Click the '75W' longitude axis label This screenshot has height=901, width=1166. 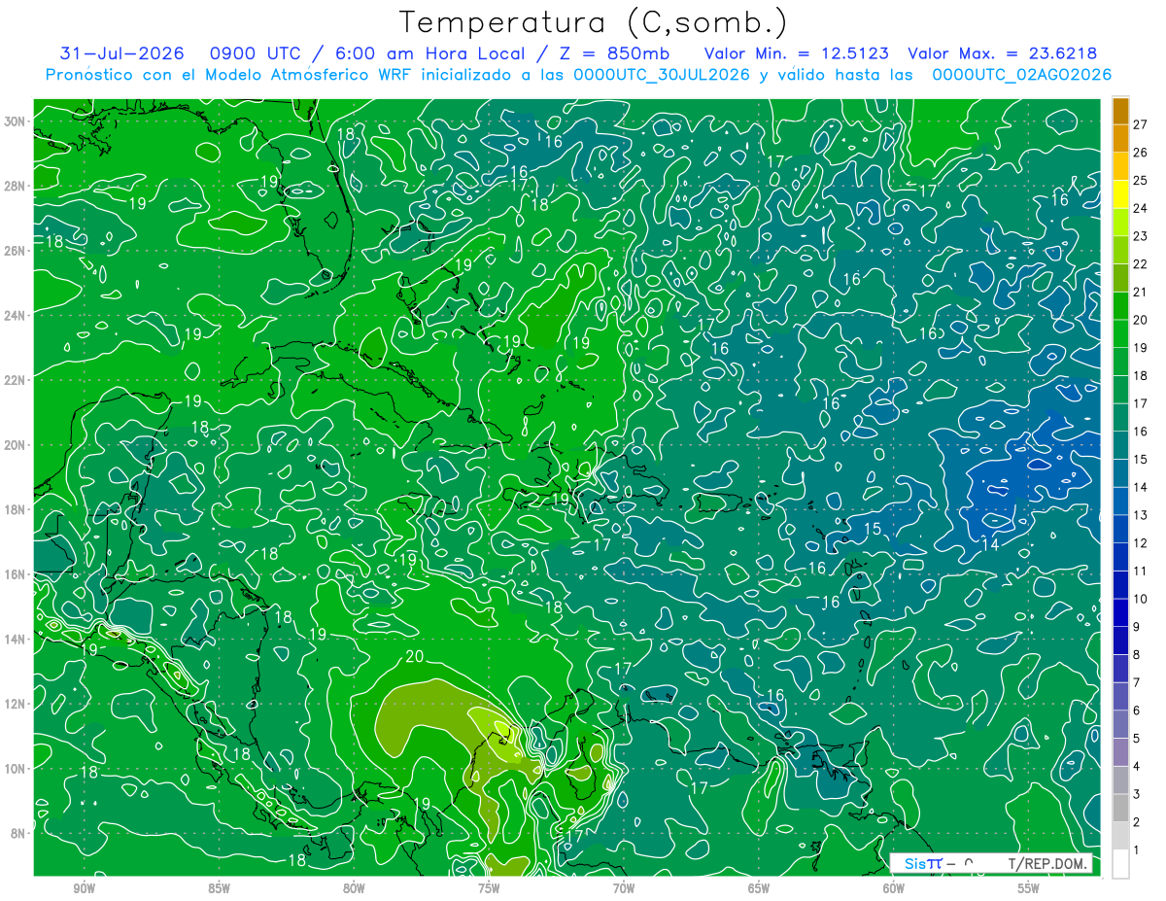pos(489,888)
